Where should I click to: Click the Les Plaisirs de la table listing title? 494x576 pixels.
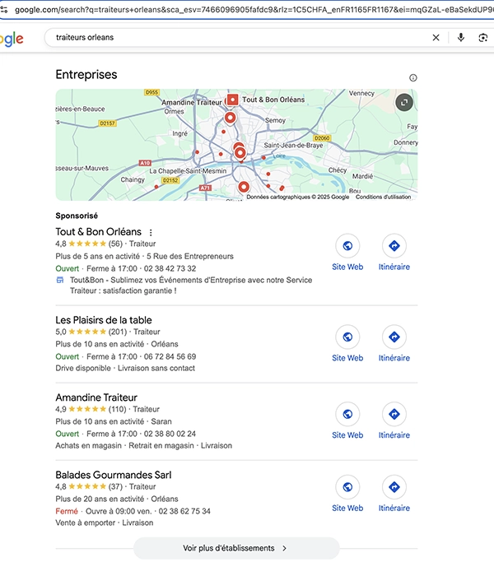tap(104, 320)
